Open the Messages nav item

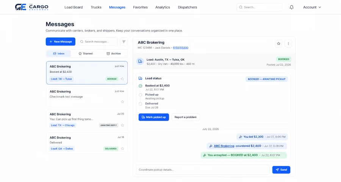click(117, 7)
